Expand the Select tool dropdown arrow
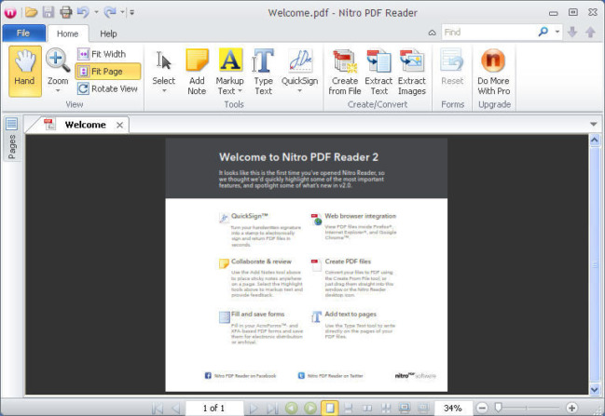The width and height of the screenshot is (605, 416). [x=164, y=91]
